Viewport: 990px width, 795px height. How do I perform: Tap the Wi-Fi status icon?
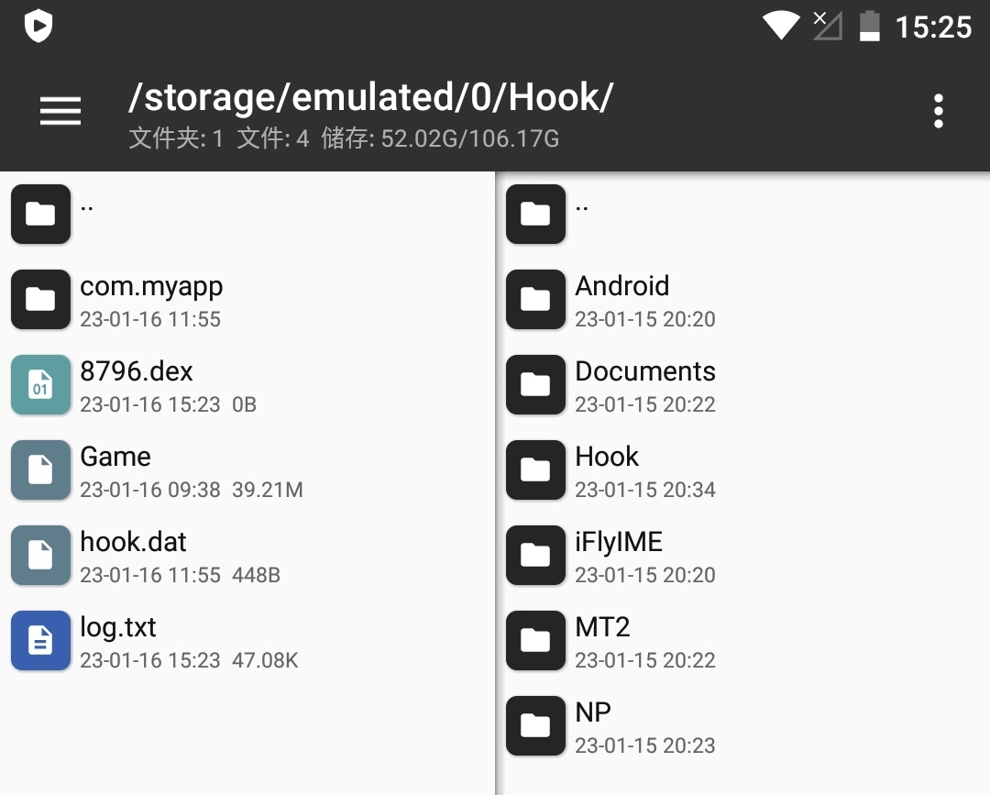click(x=781, y=26)
